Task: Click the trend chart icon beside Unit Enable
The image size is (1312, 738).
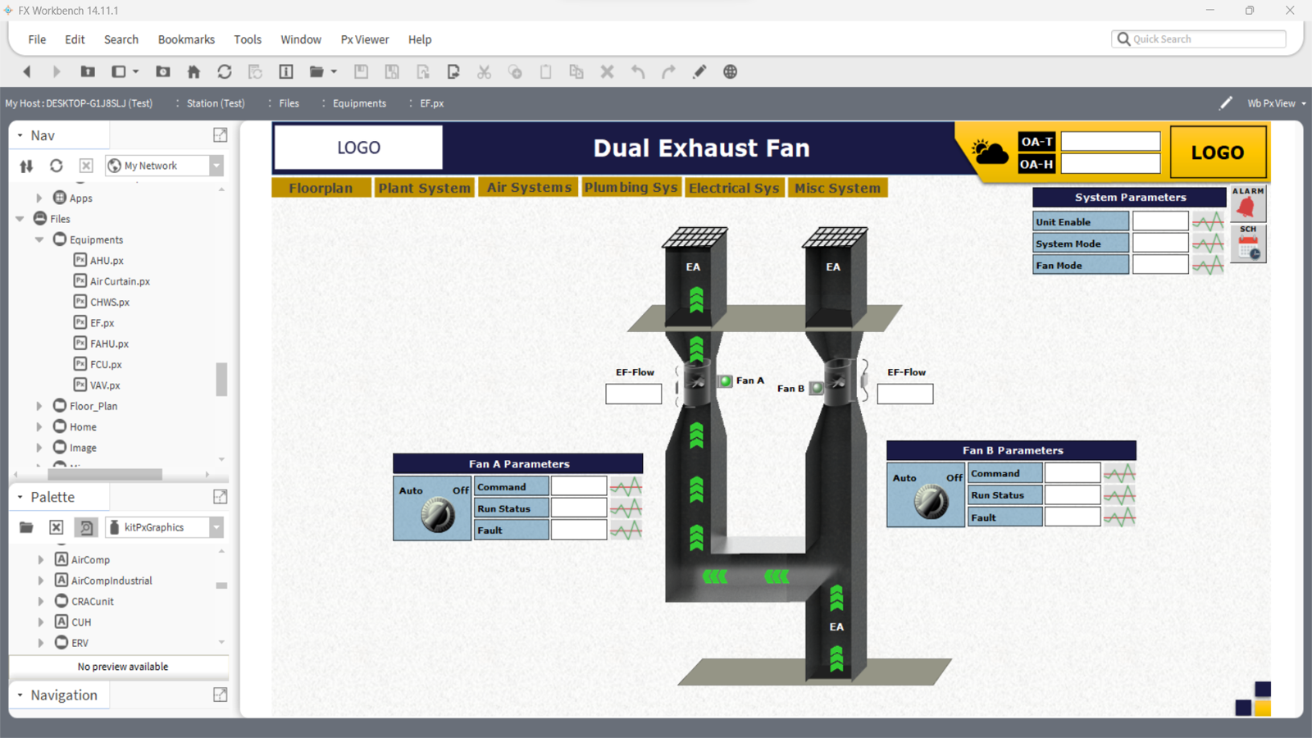Action: [x=1208, y=221]
